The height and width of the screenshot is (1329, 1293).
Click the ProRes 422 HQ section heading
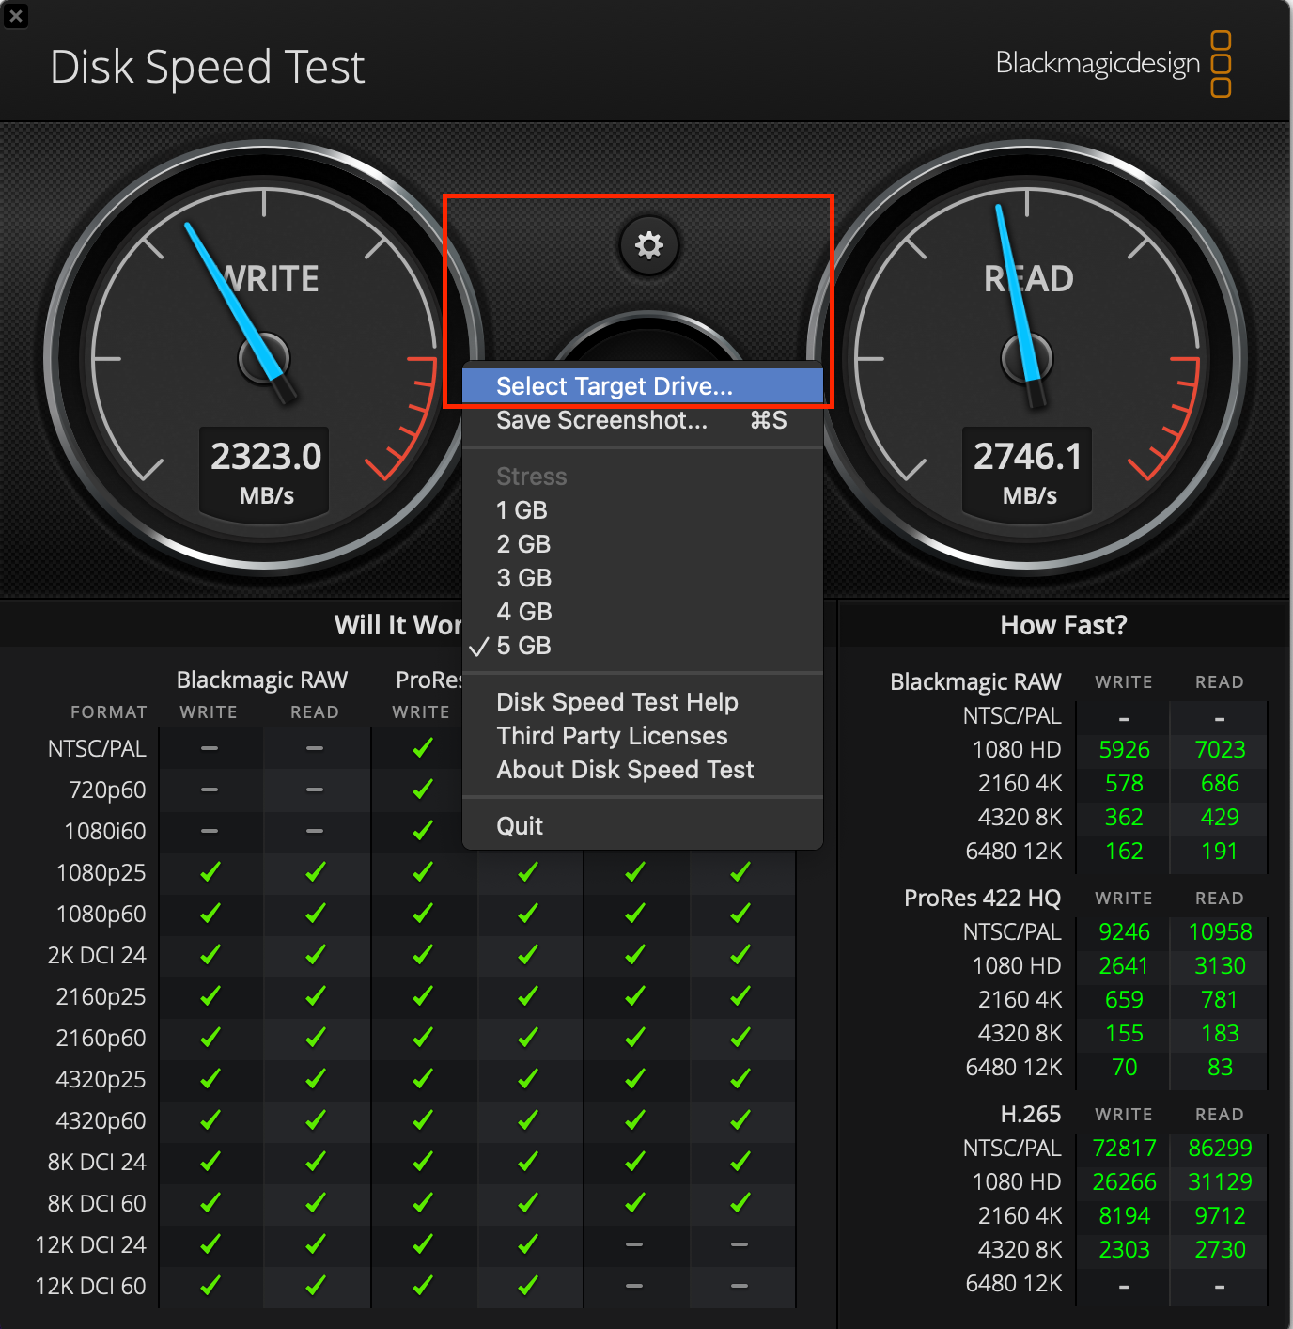982,899
